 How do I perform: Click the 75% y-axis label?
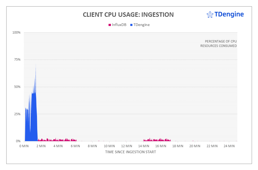17,60
